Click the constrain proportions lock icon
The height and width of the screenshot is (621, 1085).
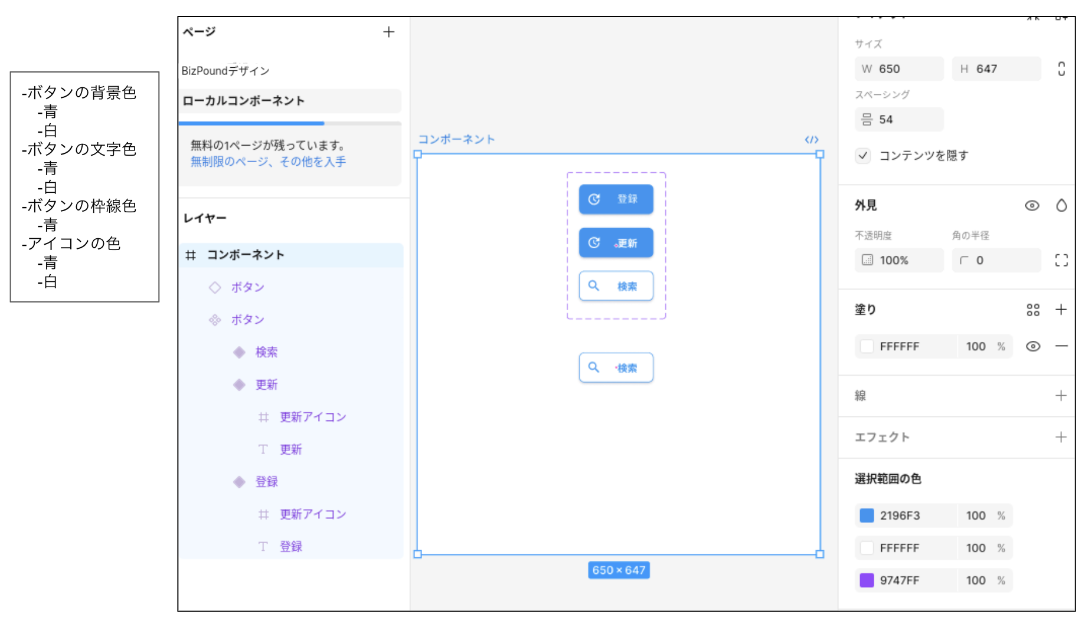pos(1061,69)
